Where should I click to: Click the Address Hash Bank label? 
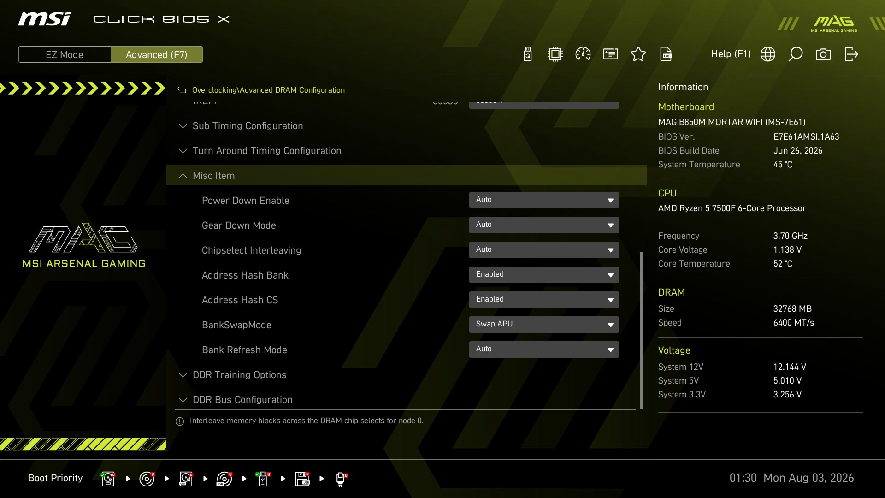click(x=245, y=275)
